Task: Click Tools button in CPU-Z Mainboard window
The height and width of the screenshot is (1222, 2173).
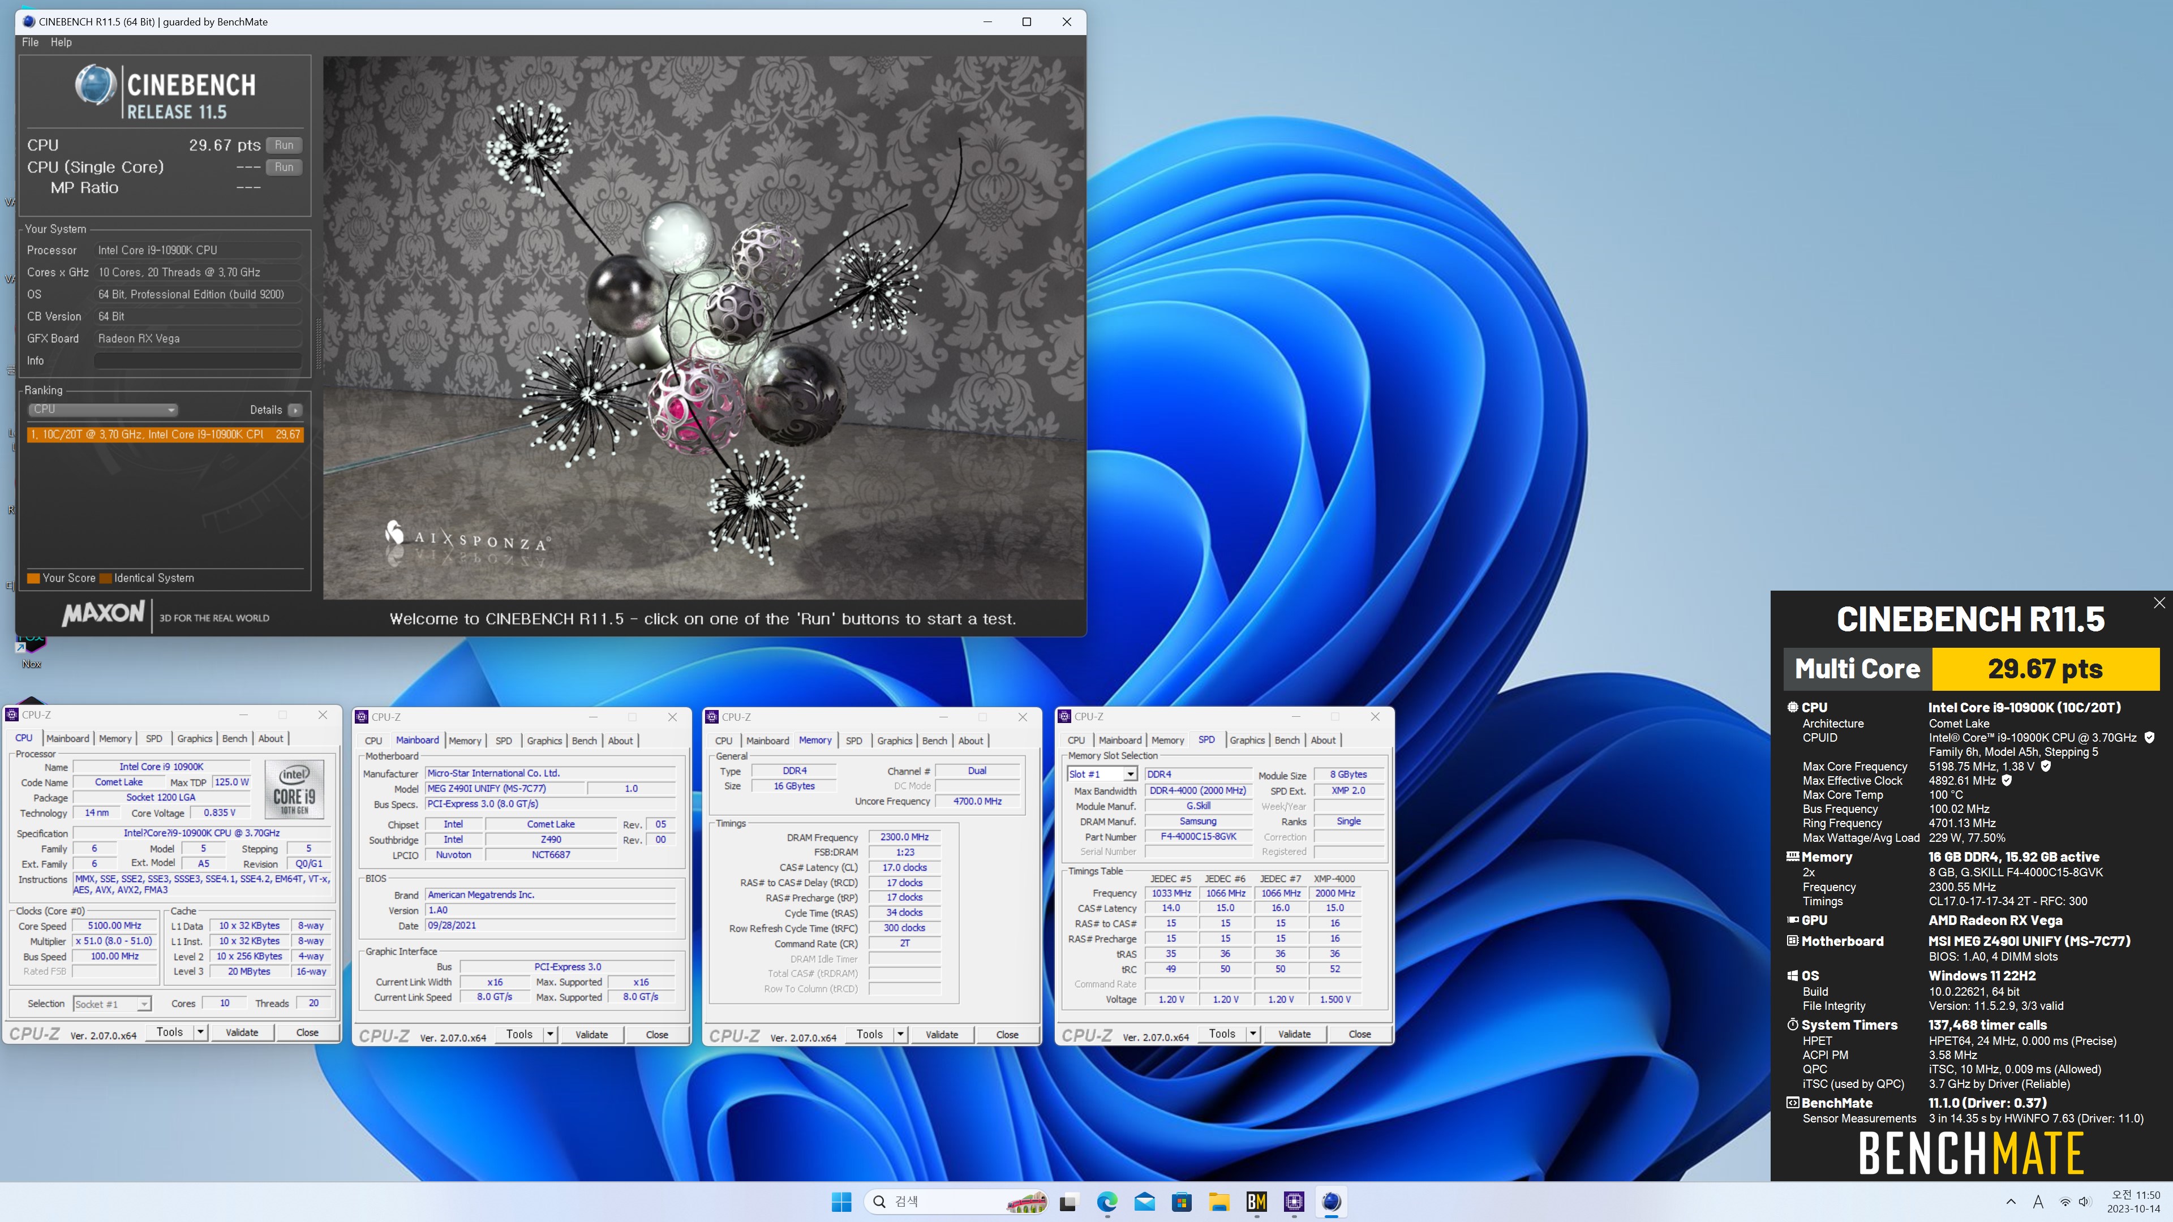Action: click(519, 1035)
